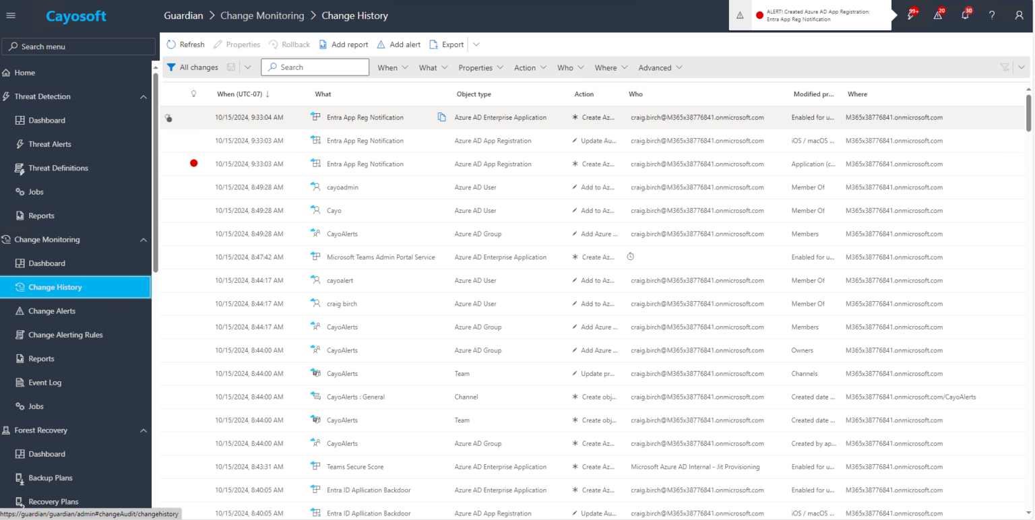Screen dimensions: 1035x520
Task: Click the Rollback toolbar button
Action: (290, 44)
